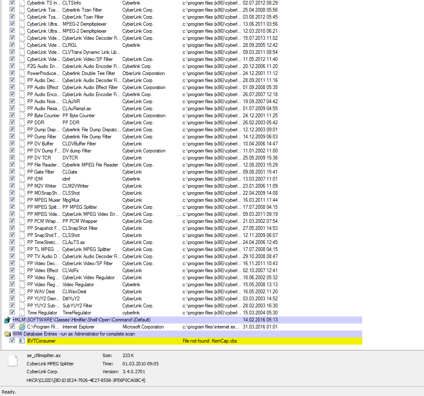Screen dimensions: 424x396
Task: Uncheck the PP YUY2 Sub-... entry
Action: (12, 305)
